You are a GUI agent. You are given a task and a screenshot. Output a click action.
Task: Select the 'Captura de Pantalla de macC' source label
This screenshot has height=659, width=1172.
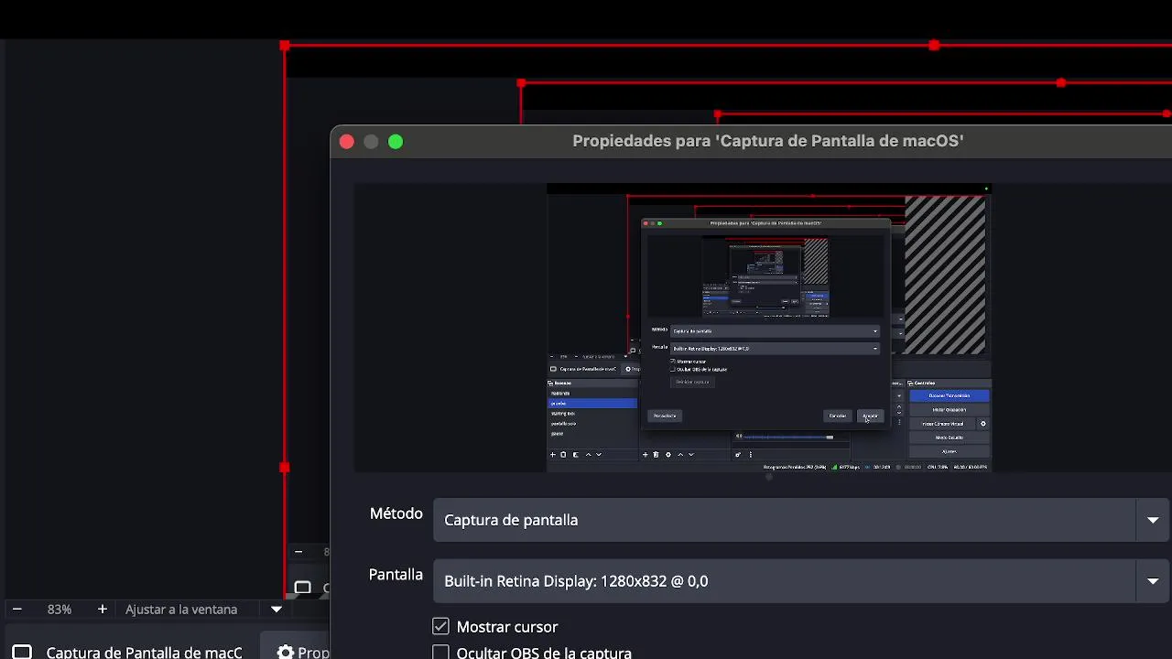(145, 653)
